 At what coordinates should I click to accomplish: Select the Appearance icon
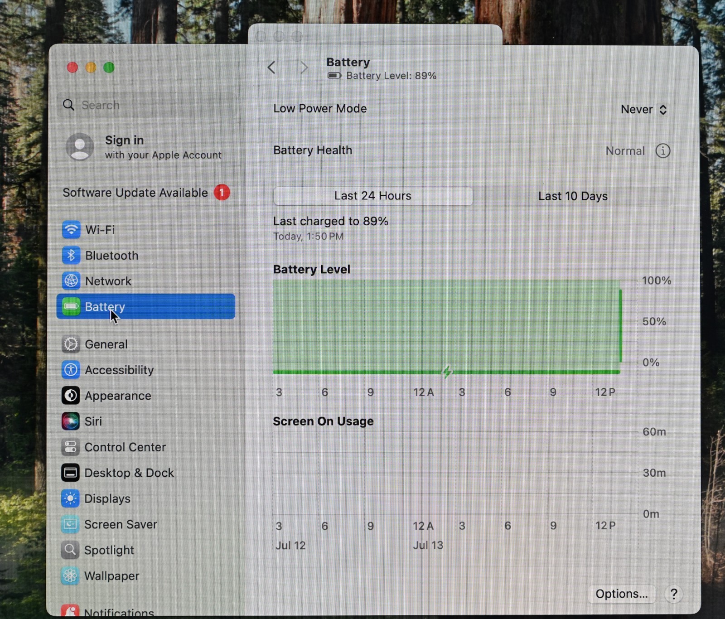[71, 396]
